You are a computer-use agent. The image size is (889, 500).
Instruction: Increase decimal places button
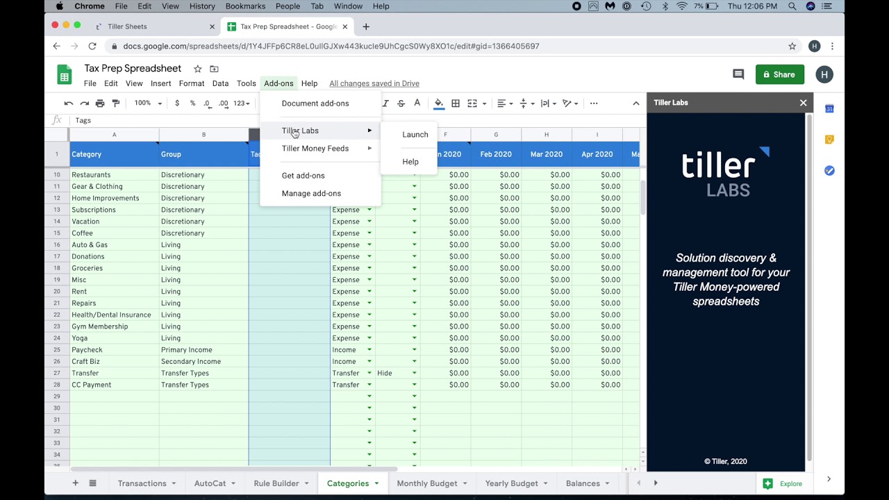pyautogui.click(x=223, y=103)
